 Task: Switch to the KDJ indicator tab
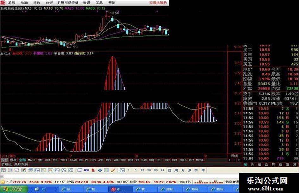pos(152,160)
